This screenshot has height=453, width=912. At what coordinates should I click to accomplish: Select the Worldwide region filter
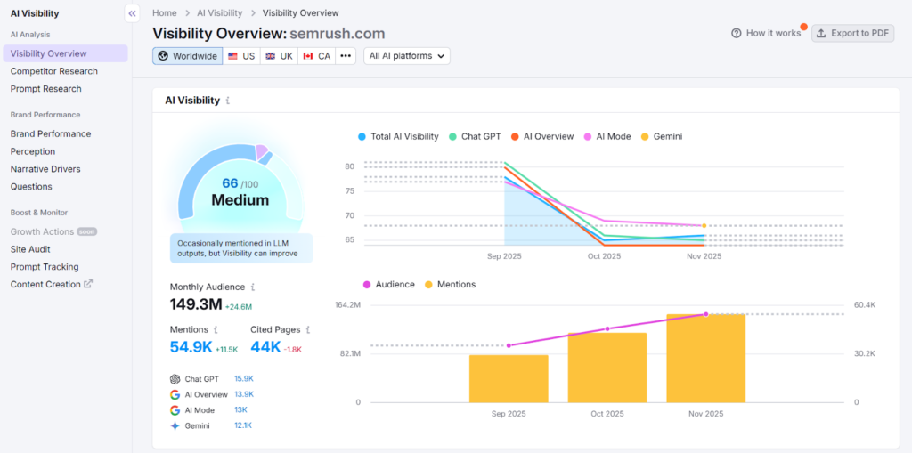tap(187, 56)
